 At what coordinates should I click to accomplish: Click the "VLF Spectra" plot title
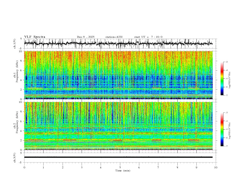[x=35, y=37]
